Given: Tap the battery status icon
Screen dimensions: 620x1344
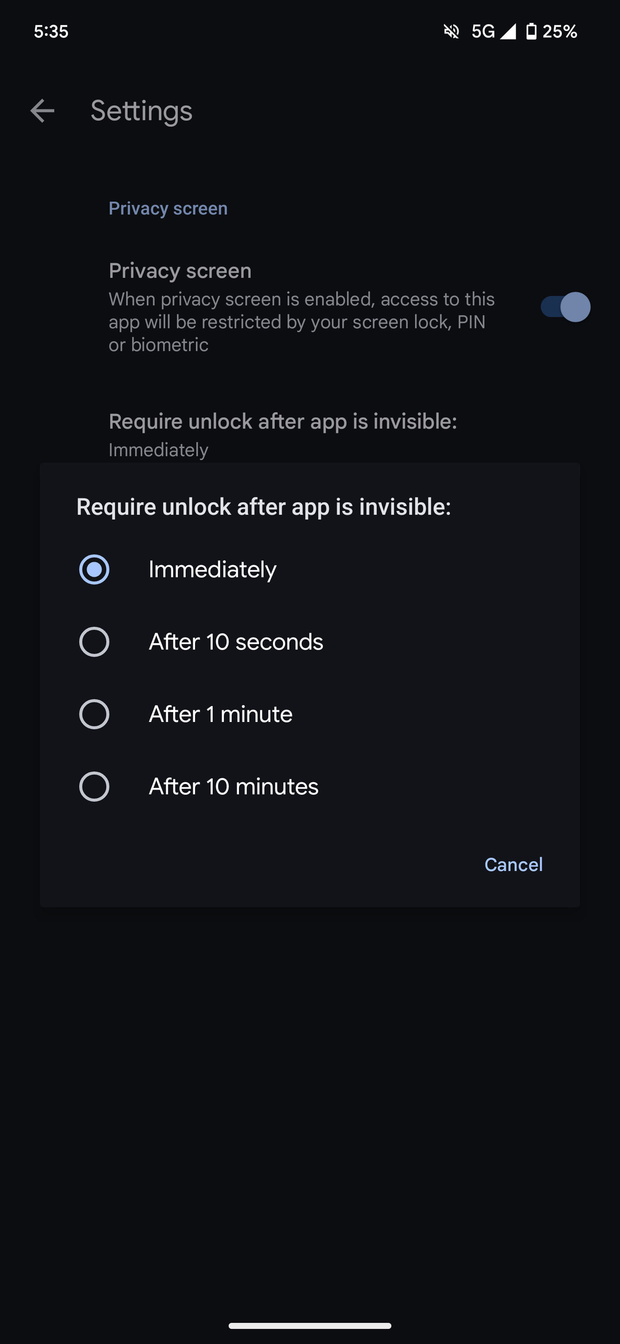Looking at the screenshot, I should (531, 32).
